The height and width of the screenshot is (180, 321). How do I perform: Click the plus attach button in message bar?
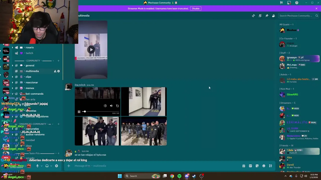(x=68, y=166)
